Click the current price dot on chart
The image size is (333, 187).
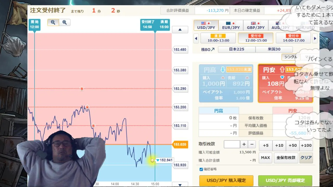[x=152, y=160]
